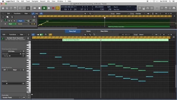This screenshot has height=100, width=177.
Task: Open the Inspector panel
Action: point(7,8)
